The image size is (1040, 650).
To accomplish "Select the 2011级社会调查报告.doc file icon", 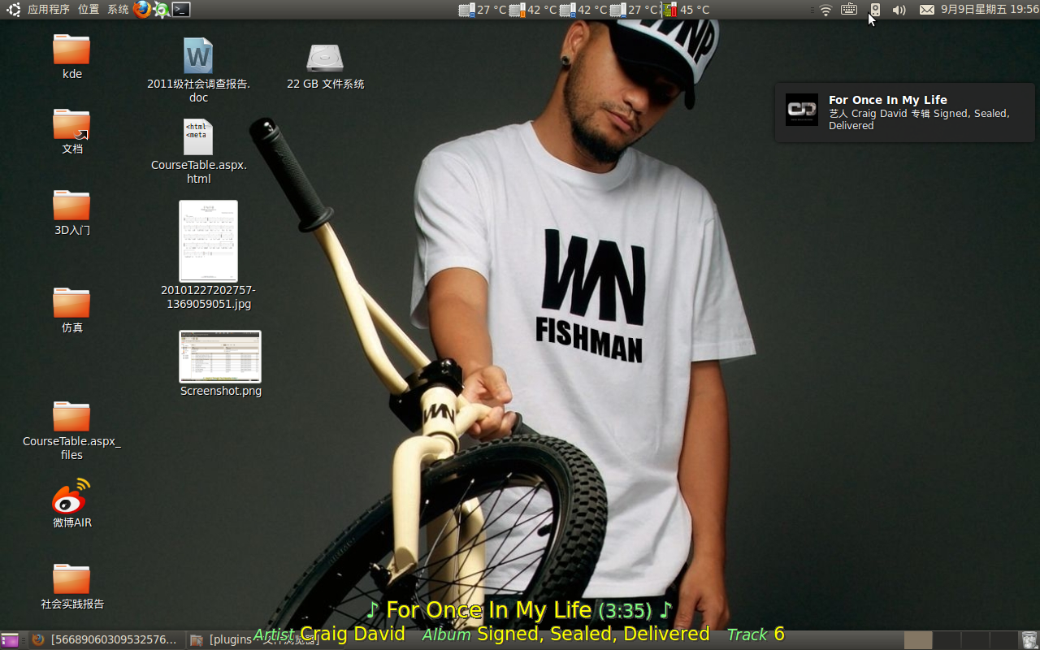I will click(198, 55).
